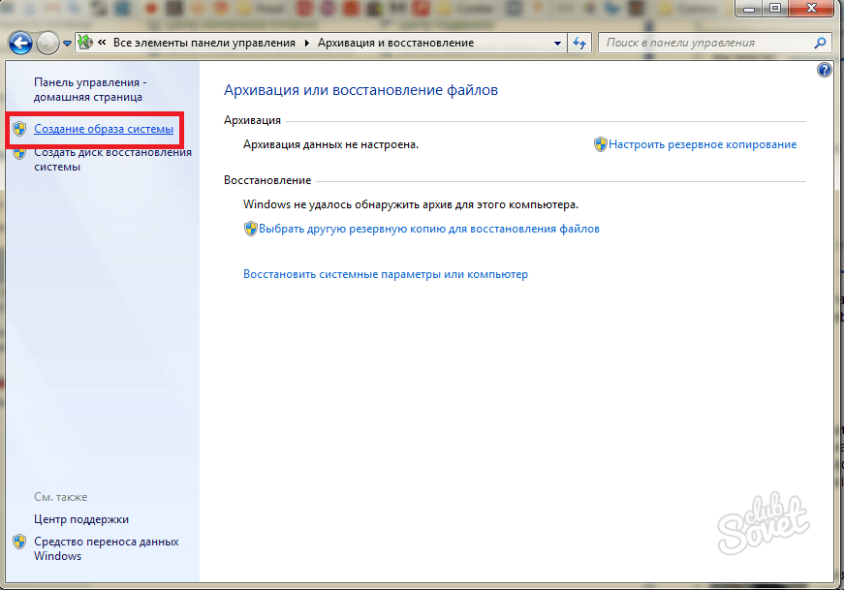This screenshot has width=844, height=590.
Task: Click 'Создание образа системы' link
Action: coord(104,129)
